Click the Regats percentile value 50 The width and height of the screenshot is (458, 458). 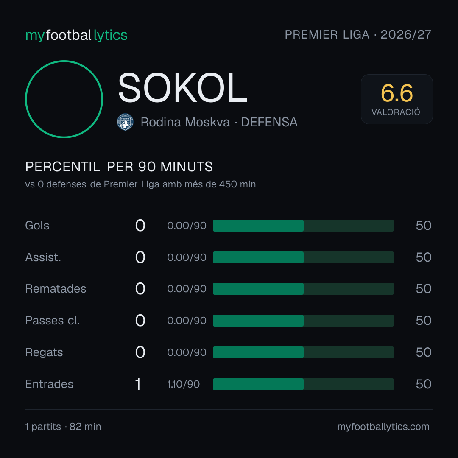tap(424, 352)
